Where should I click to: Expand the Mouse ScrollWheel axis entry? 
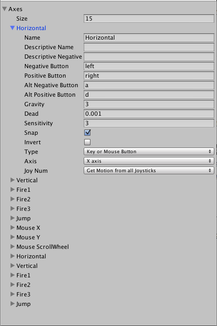[x=13, y=247]
